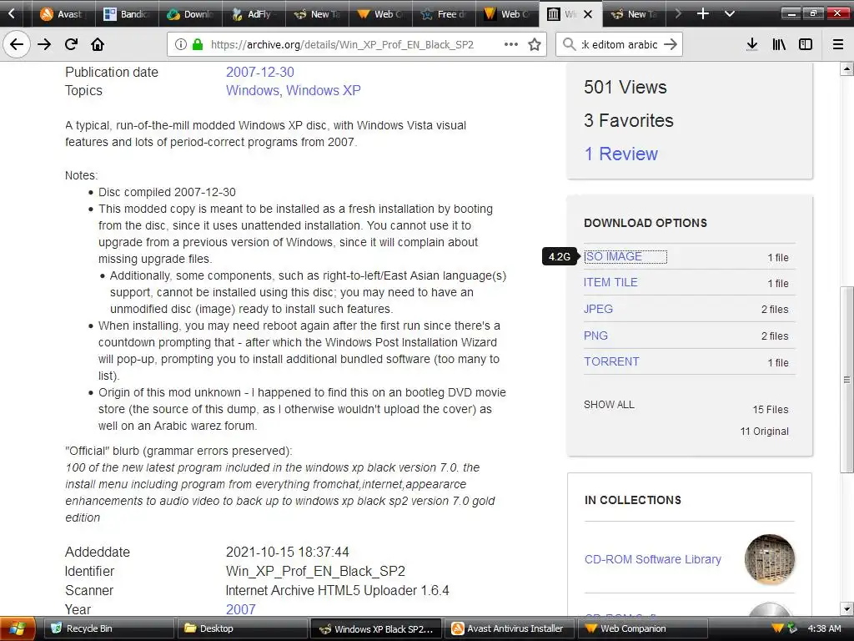The height and width of the screenshot is (641, 854).
Task: Close the current archive.org tab
Action: click(x=588, y=14)
